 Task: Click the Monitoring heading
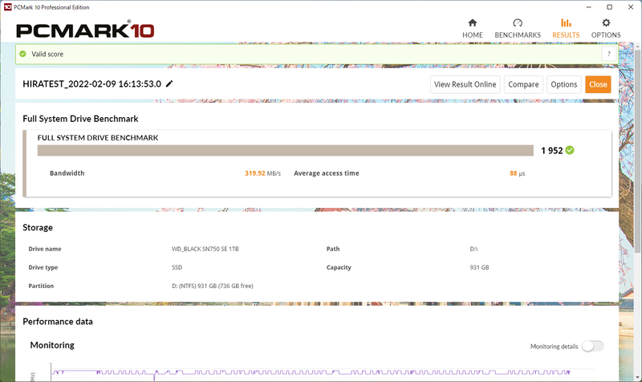52,345
